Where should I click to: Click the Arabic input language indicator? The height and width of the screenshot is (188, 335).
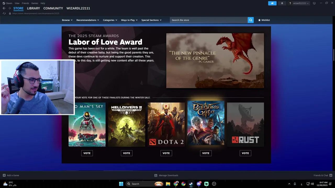tap(301, 184)
